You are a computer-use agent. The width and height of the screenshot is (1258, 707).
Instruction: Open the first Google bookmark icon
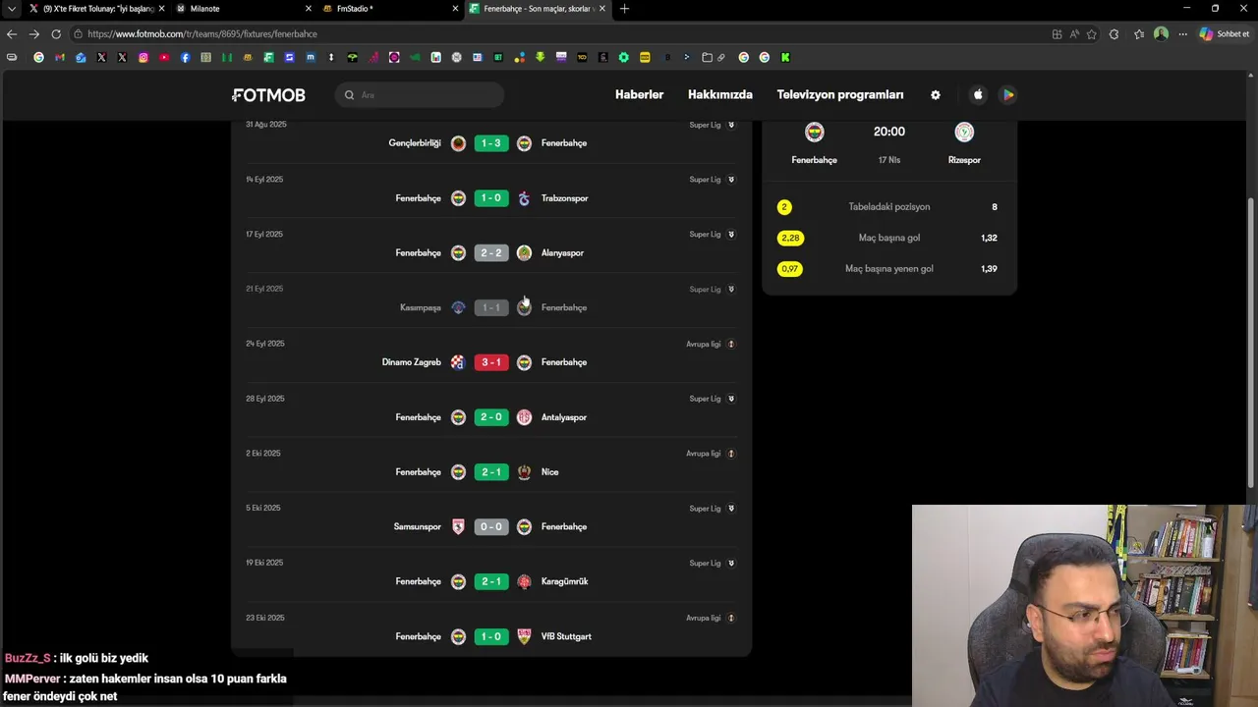(x=39, y=58)
